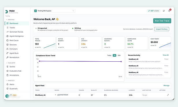Viewport: 178px width, 107px height.
Task: Click Manage link in Agent Fleet
Action: pos(166,85)
